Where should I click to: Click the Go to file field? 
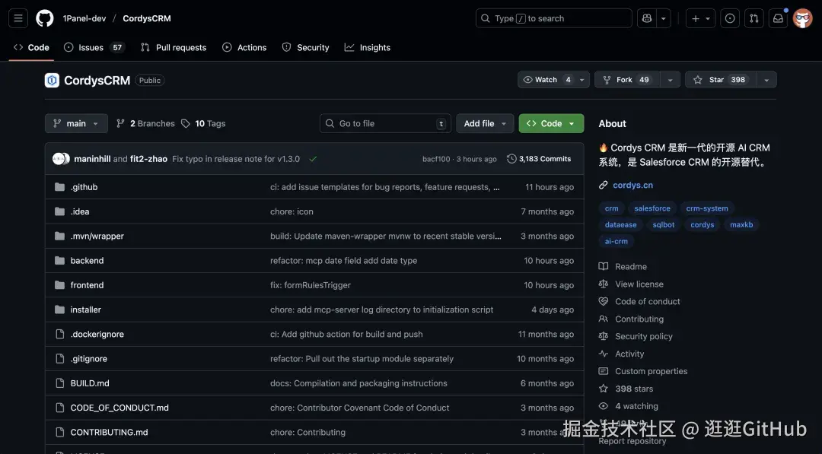[x=385, y=124]
